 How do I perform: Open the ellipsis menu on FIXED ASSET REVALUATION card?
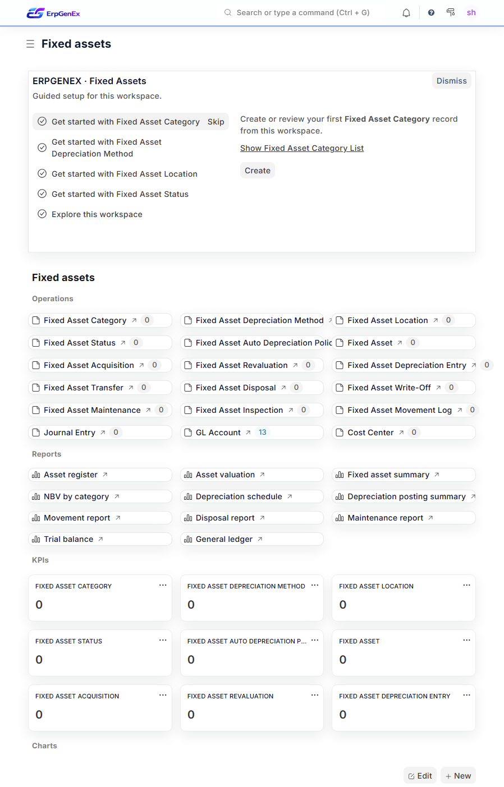coord(314,695)
